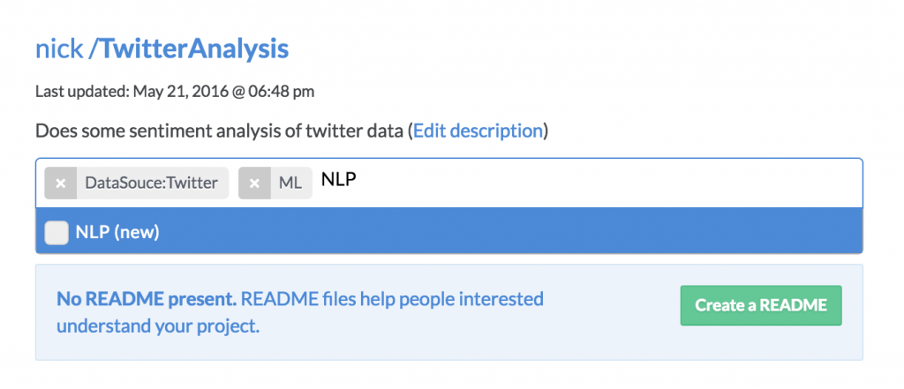Viewport: 904px width, 389px height.
Task: Click the sentiment analysis description text
Action: [220, 131]
